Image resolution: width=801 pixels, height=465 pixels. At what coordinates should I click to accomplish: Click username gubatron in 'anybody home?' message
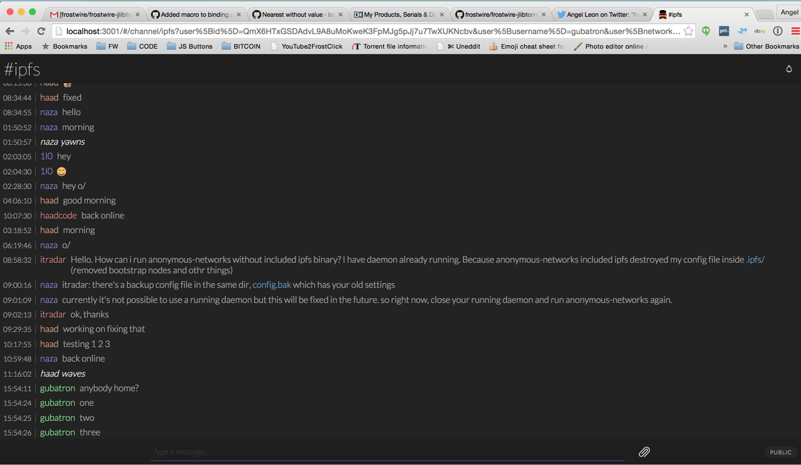tap(57, 388)
